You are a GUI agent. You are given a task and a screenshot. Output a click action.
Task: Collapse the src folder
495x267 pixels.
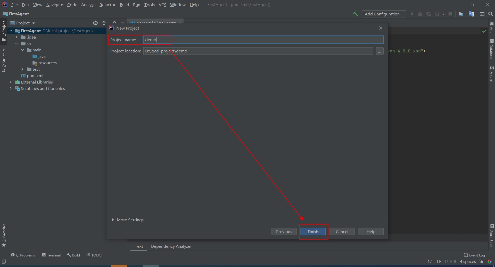[x=16, y=44]
